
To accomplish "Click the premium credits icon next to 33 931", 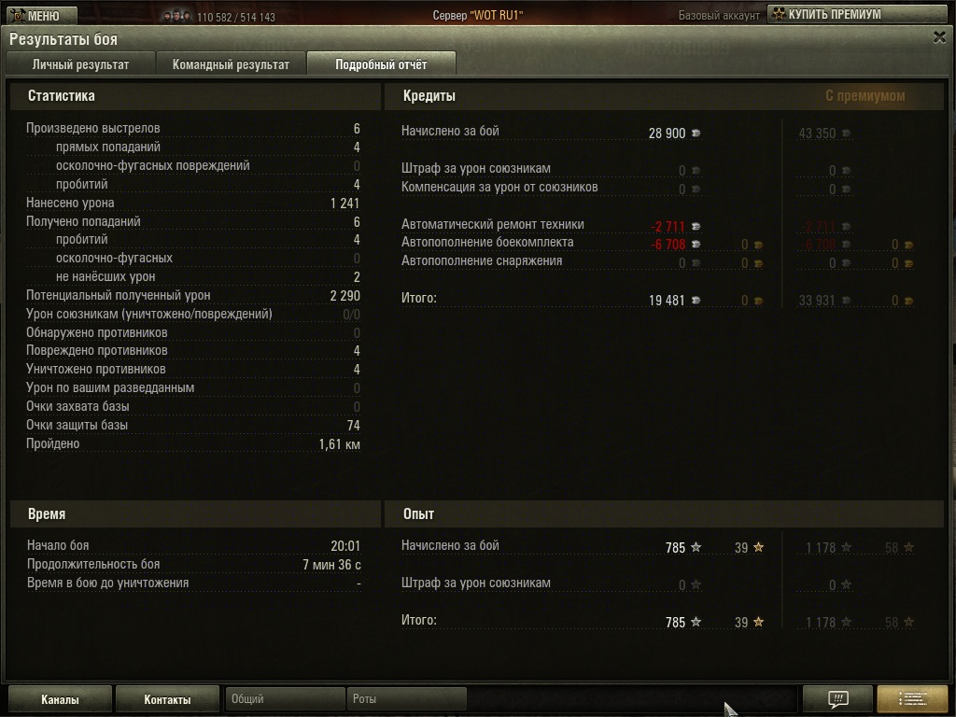I will pos(846,301).
